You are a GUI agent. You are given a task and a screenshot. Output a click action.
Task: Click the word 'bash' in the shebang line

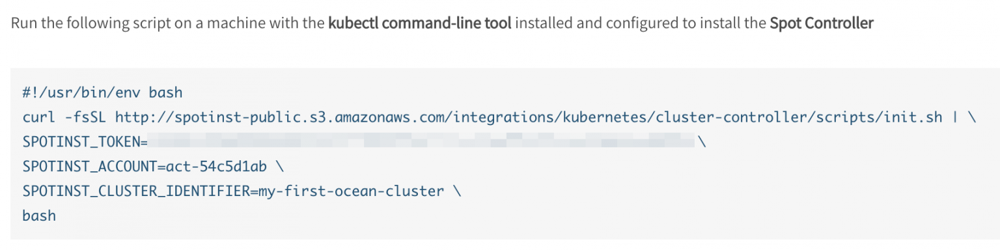pyautogui.click(x=166, y=92)
